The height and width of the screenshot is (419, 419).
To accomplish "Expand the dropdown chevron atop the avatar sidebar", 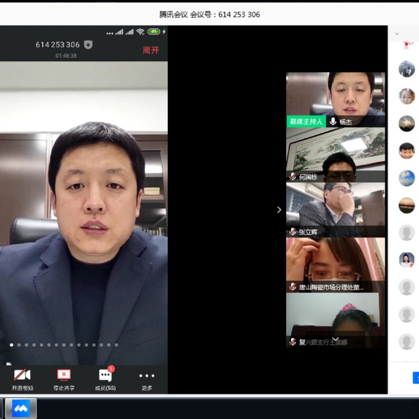I will coord(397,34).
